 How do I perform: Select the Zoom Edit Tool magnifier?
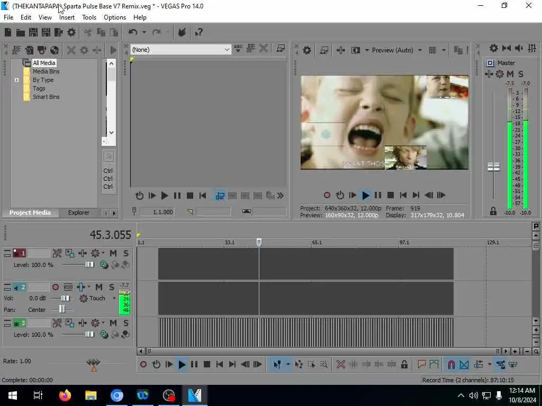(x=324, y=365)
